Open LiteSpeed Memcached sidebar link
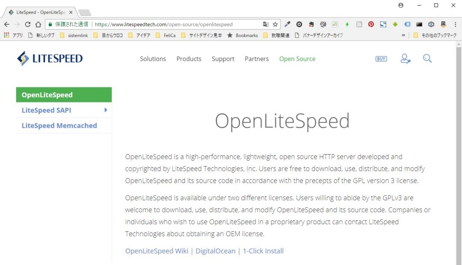The width and height of the screenshot is (462, 265). [x=59, y=125]
